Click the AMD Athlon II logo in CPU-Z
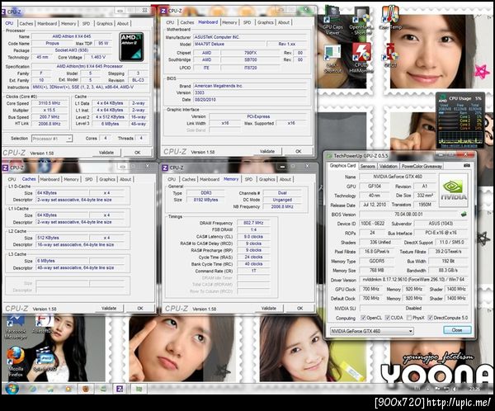The height and width of the screenshot is (411, 495). [x=131, y=46]
